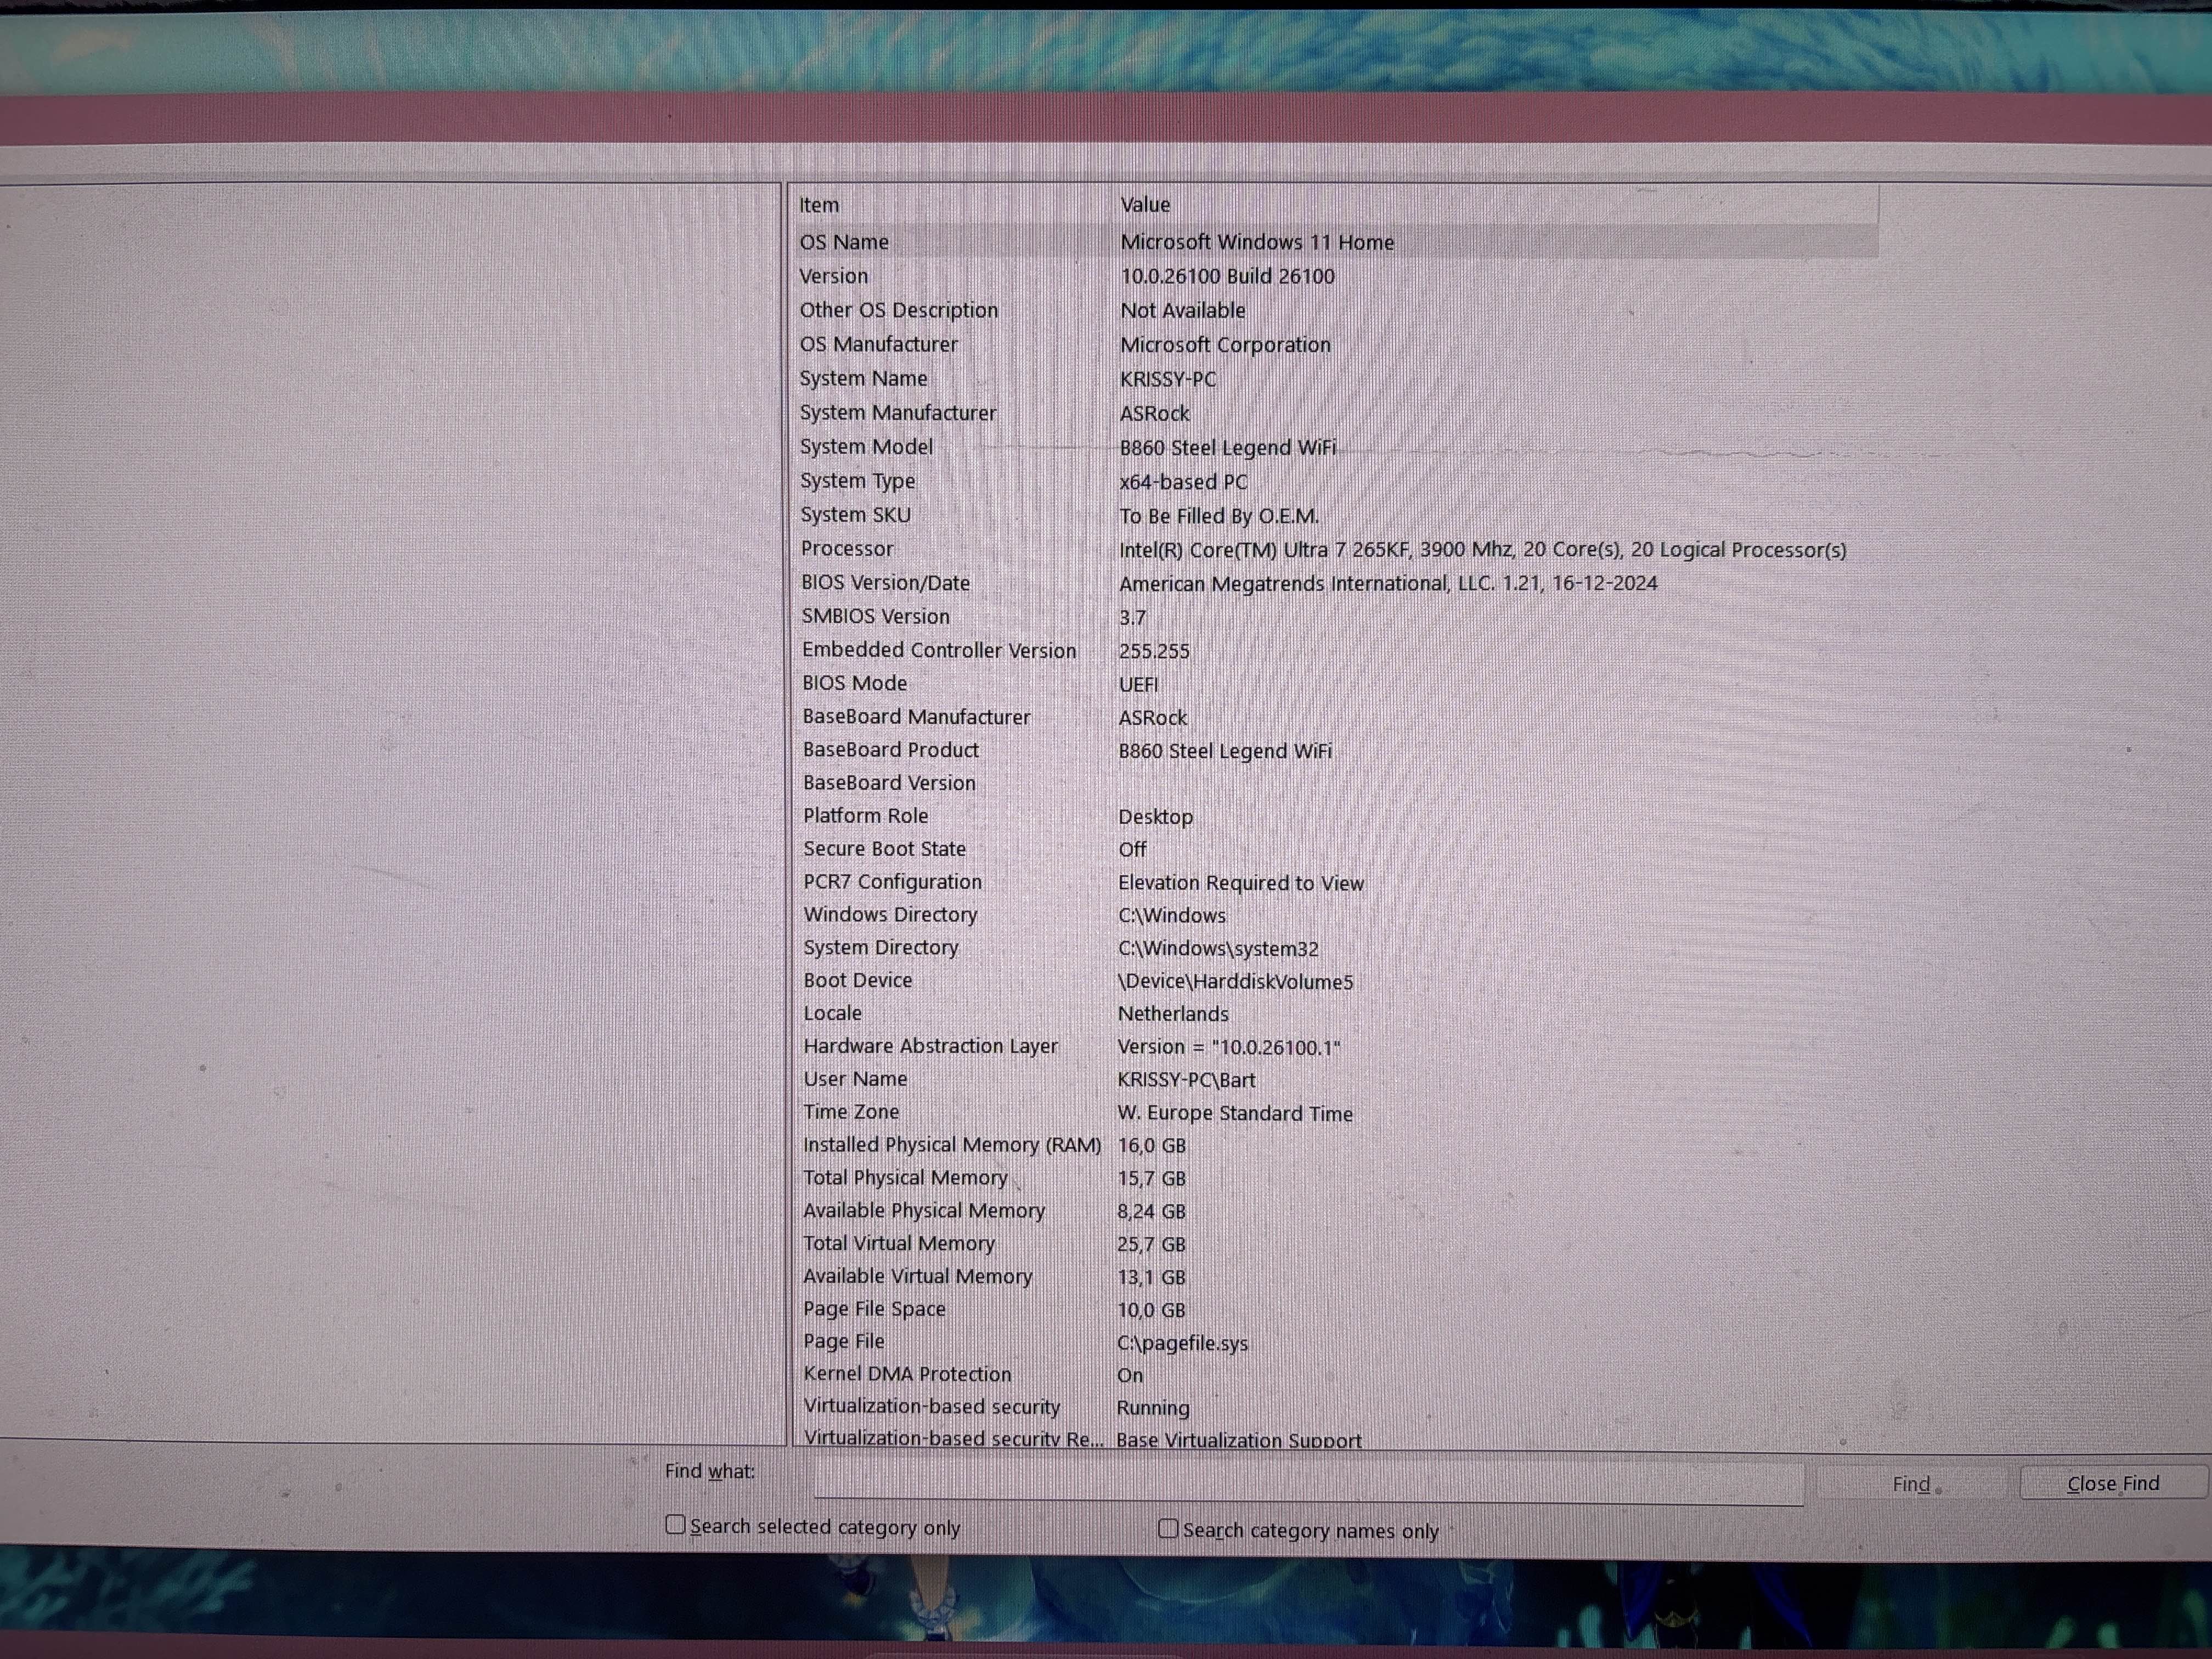Select the Installed Physical Memory (RAM) row
The width and height of the screenshot is (2212, 1659).
951,1145
